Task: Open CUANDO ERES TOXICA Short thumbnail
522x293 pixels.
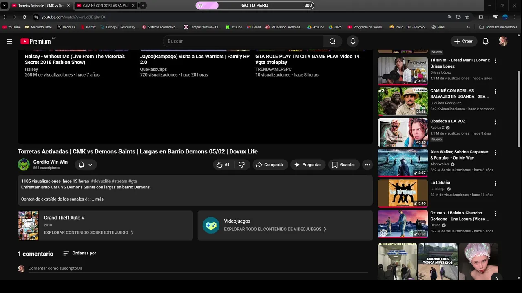Action: click(438, 262)
